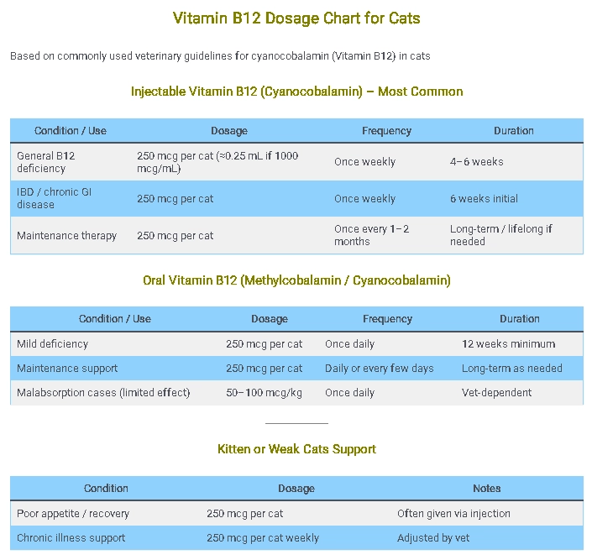
Task: Click 'Once daily' in Mild deficiency row
Action: pos(349,344)
